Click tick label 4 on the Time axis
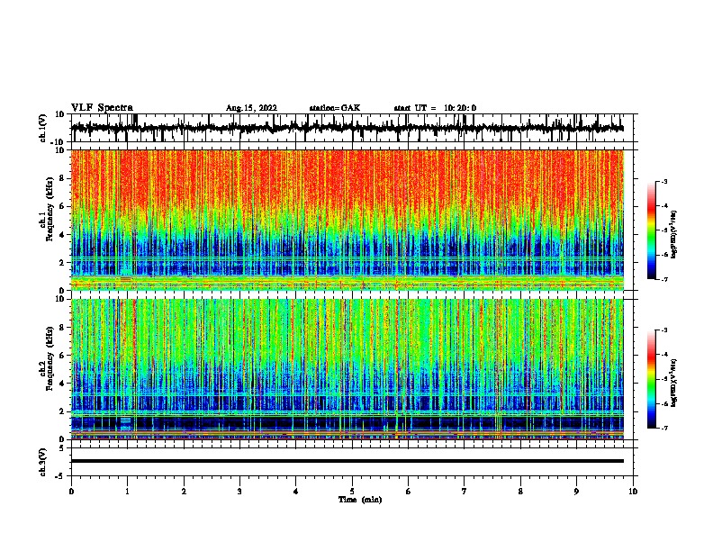Viewport: 713px width, 551px height. tap(296, 492)
